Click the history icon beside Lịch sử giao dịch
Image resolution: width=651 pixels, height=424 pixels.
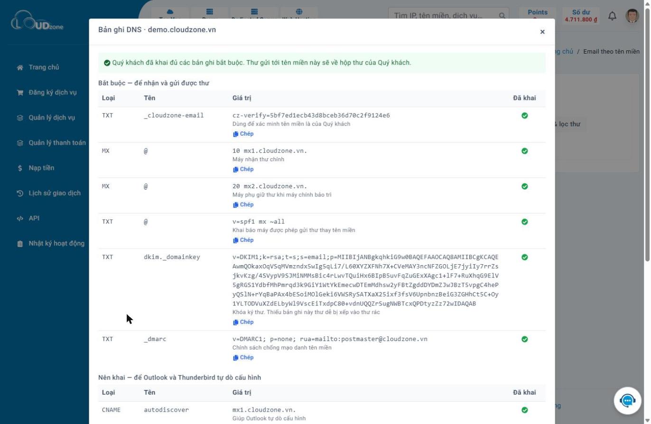coord(20,193)
